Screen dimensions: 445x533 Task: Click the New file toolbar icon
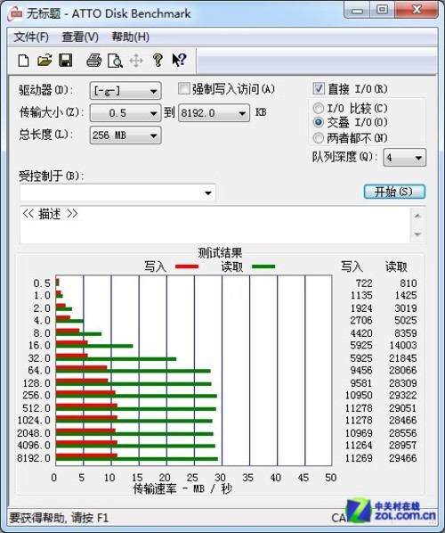[23, 61]
